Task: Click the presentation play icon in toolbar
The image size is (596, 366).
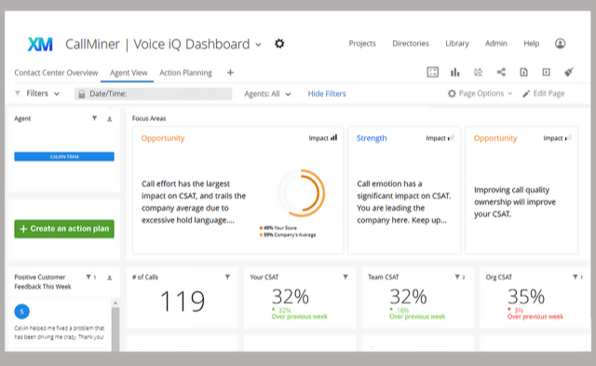Action: click(x=547, y=72)
